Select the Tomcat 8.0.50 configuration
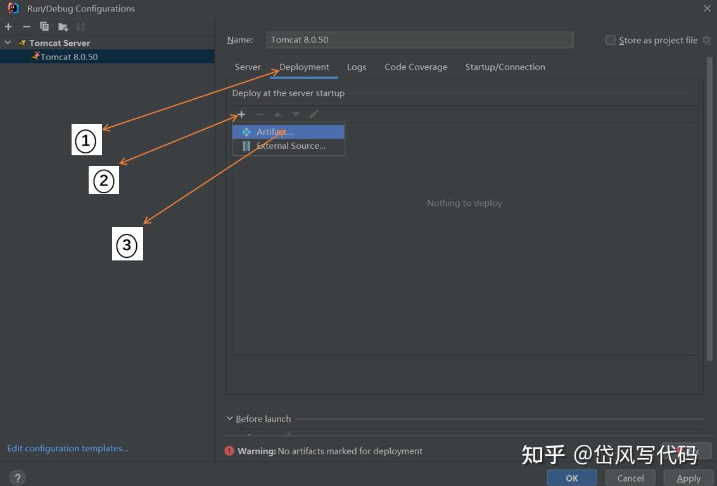The height and width of the screenshot is (486, 717). click(70, 56)
